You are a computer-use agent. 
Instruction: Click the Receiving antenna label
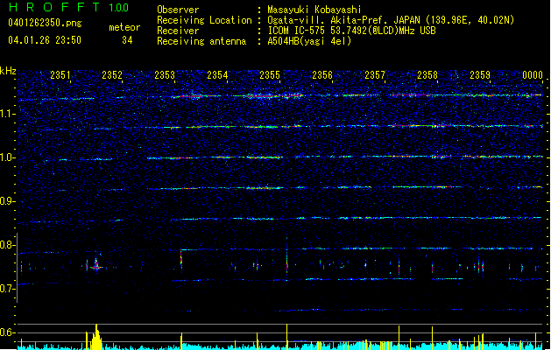point(201,41)
